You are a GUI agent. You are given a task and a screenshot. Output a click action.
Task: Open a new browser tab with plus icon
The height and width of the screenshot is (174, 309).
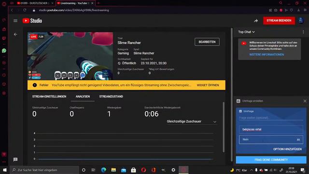point(98,3)
